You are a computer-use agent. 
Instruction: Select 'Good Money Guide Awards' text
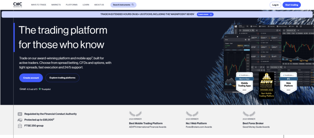coord(256,127)
